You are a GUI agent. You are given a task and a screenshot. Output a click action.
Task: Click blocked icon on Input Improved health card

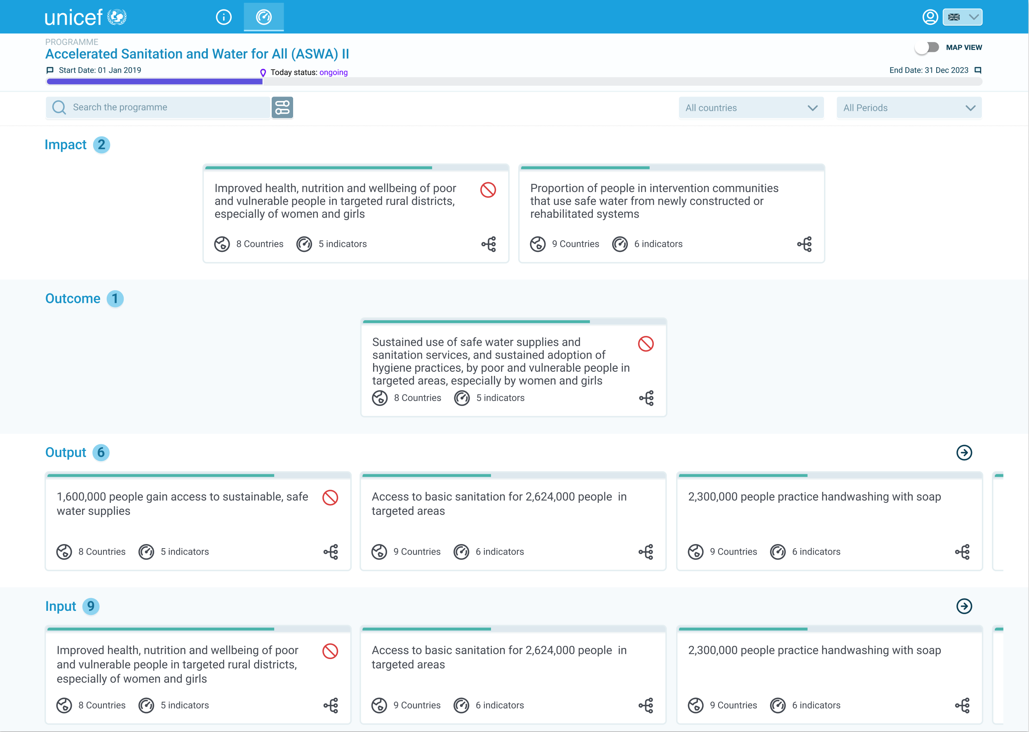(x=330, y=651)
